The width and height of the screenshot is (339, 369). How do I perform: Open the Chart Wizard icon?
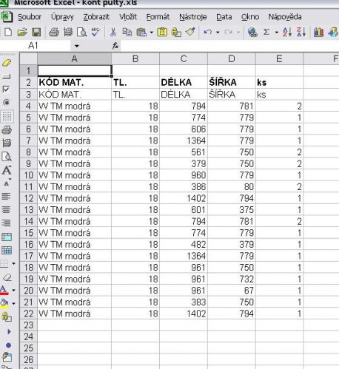(318, 32)
